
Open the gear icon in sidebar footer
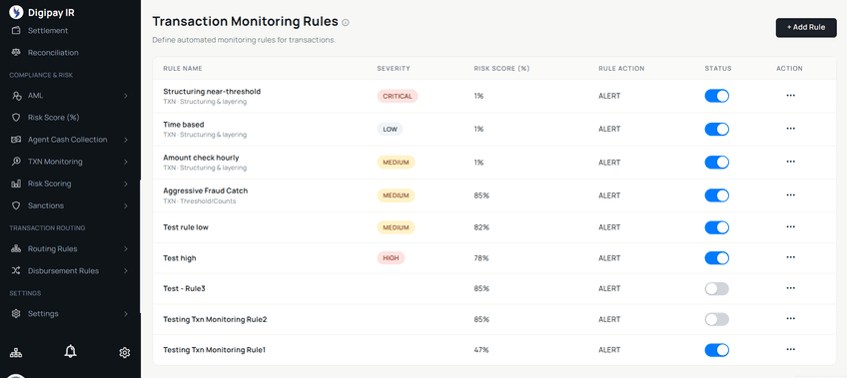click(125, 353)
